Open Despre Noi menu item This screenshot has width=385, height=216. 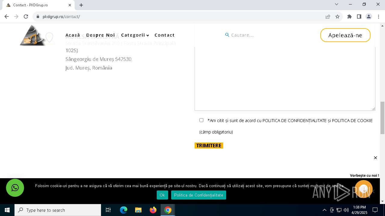pos(100,35)
